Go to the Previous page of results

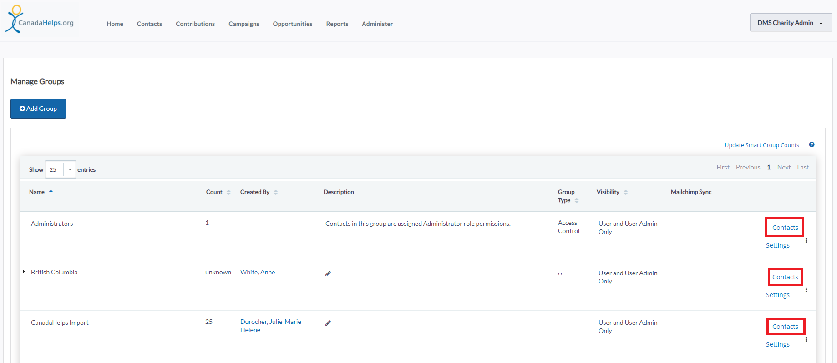click(x=748, y=167)
